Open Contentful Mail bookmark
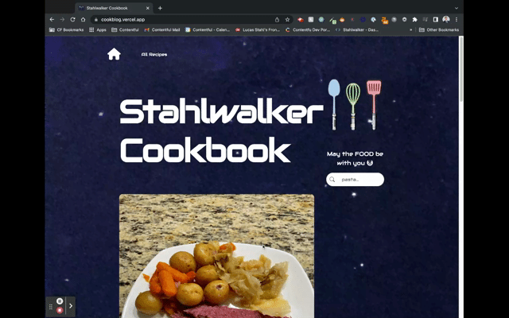 click(162, 30)
